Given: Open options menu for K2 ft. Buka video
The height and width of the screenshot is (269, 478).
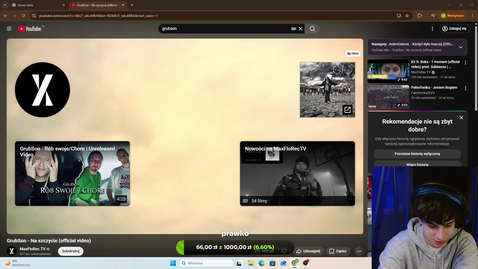Looking at the screenshot, I should coord(465,63).
